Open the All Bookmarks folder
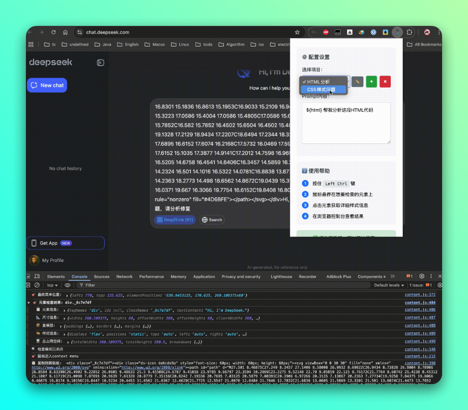The image size is (468, 410). pyautogui.click(x=424, y=45)
